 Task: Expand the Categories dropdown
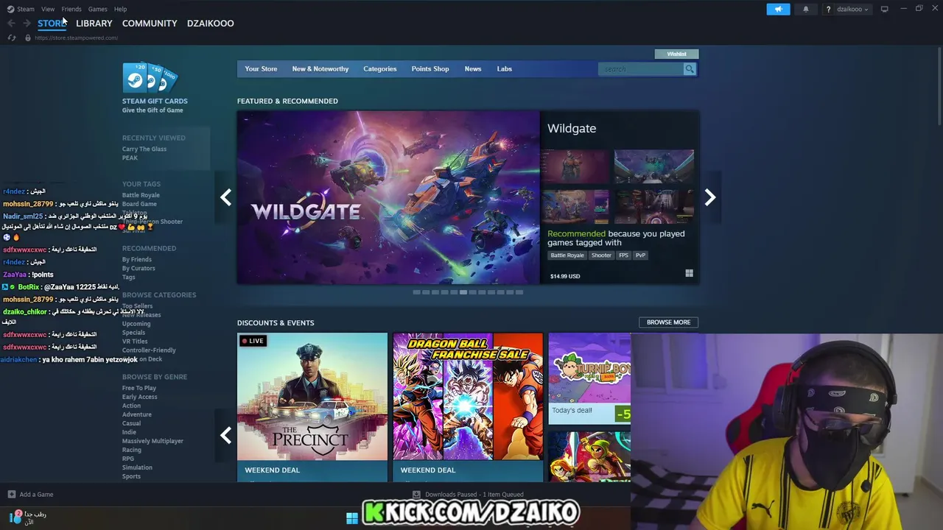point(380,68)
